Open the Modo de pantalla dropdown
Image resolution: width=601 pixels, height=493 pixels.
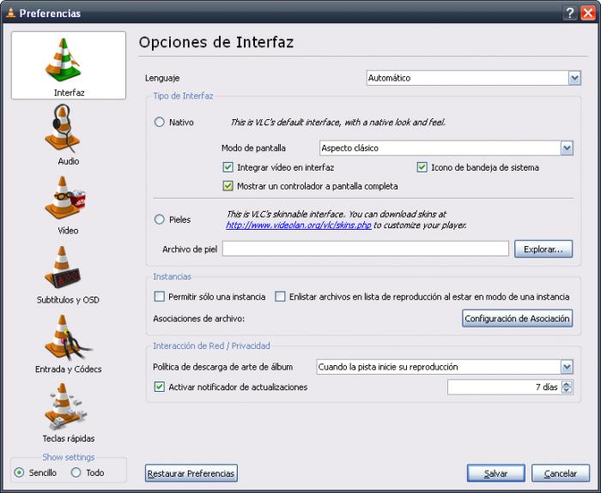coord(567,148)
